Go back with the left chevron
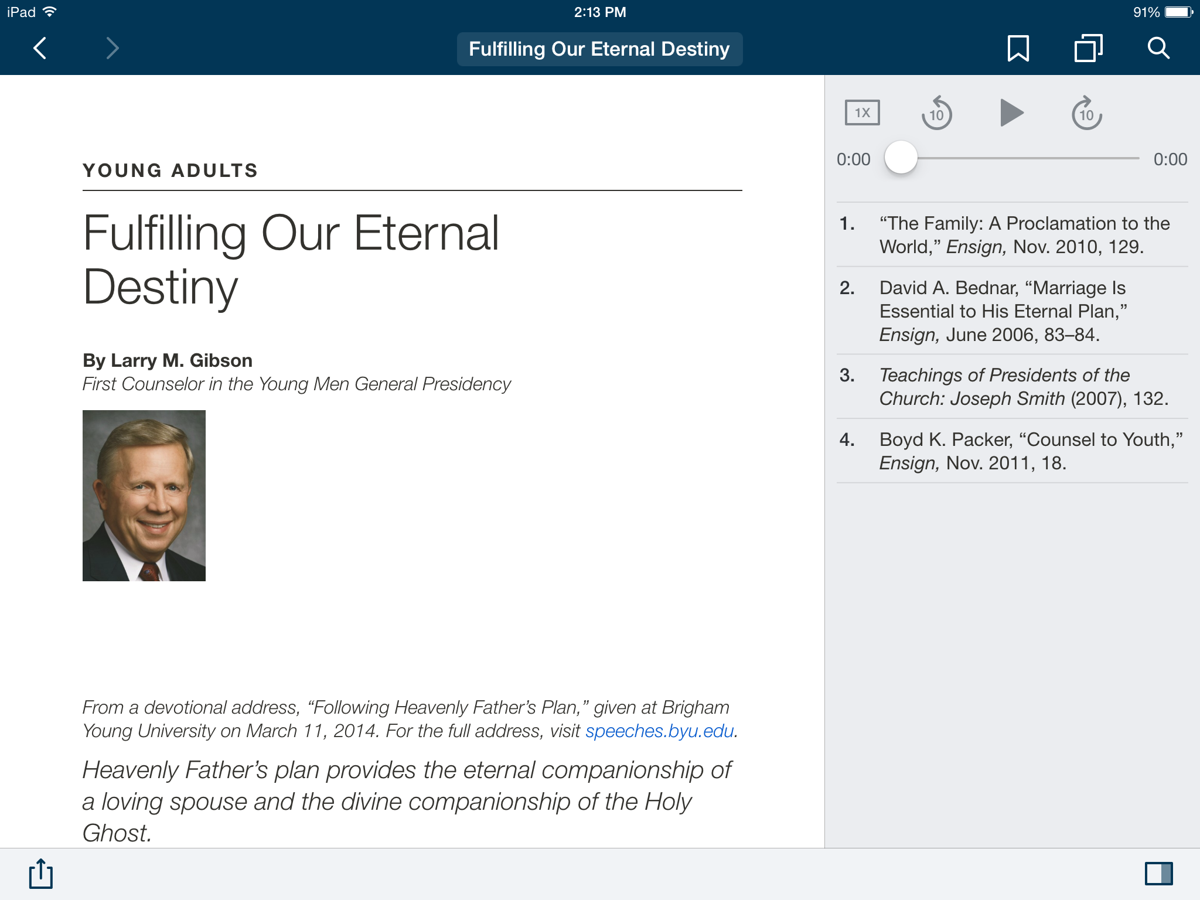Image resolution: width=1200 pixels, height=900 pixels. (40, 48)
